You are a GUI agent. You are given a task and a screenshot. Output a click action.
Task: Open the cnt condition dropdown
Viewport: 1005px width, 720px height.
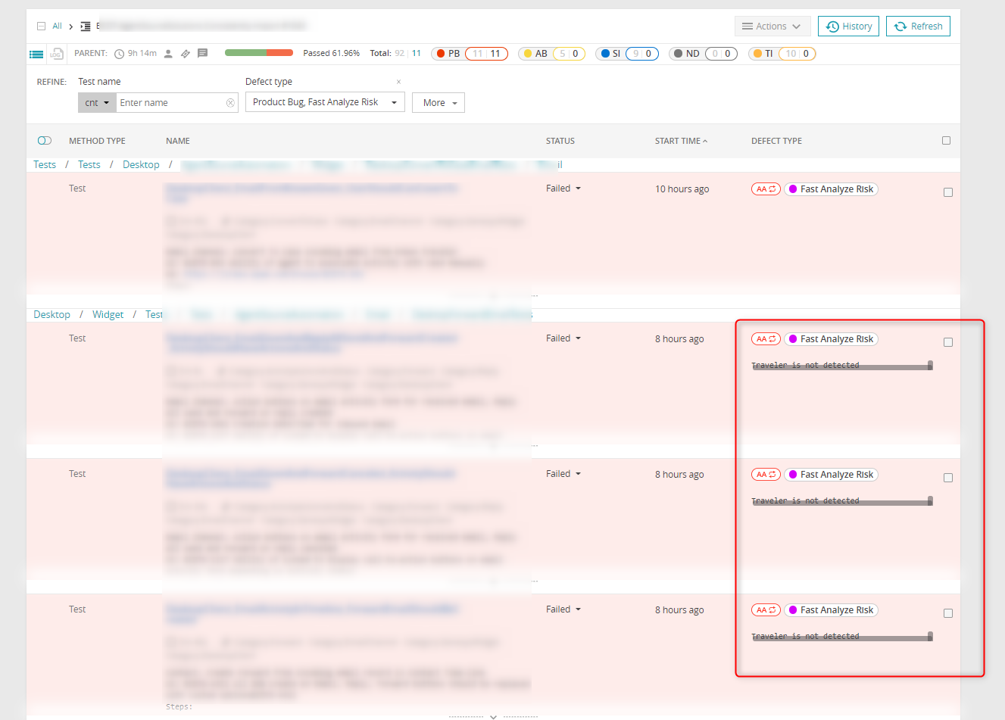tap(97, 103)
